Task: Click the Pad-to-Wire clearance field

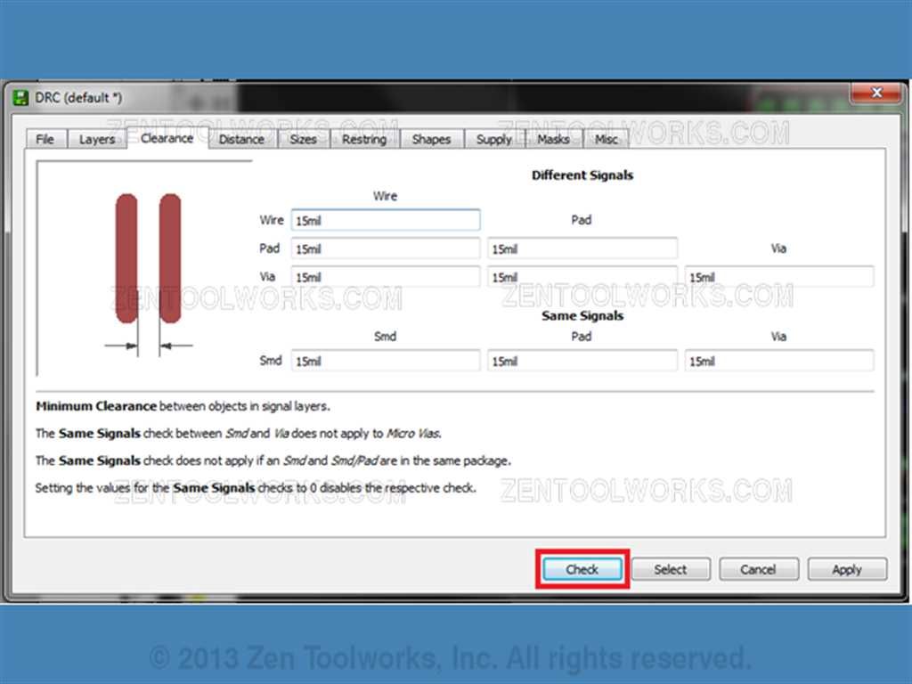Action: [386, 249]
